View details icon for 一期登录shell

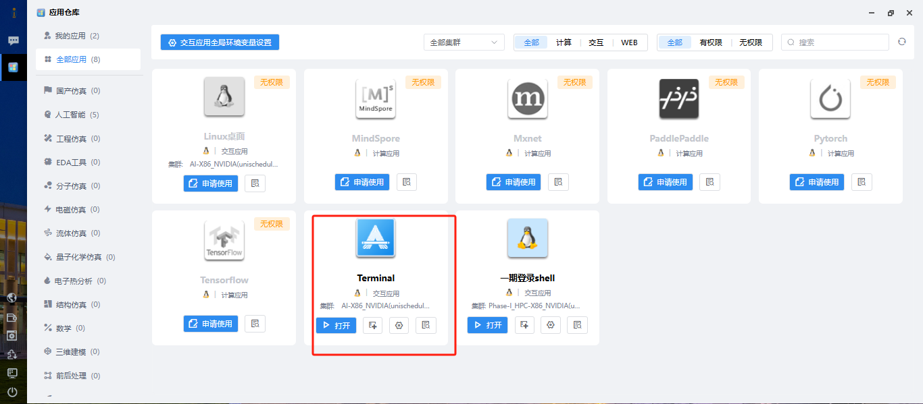click(x=577, y=325)
